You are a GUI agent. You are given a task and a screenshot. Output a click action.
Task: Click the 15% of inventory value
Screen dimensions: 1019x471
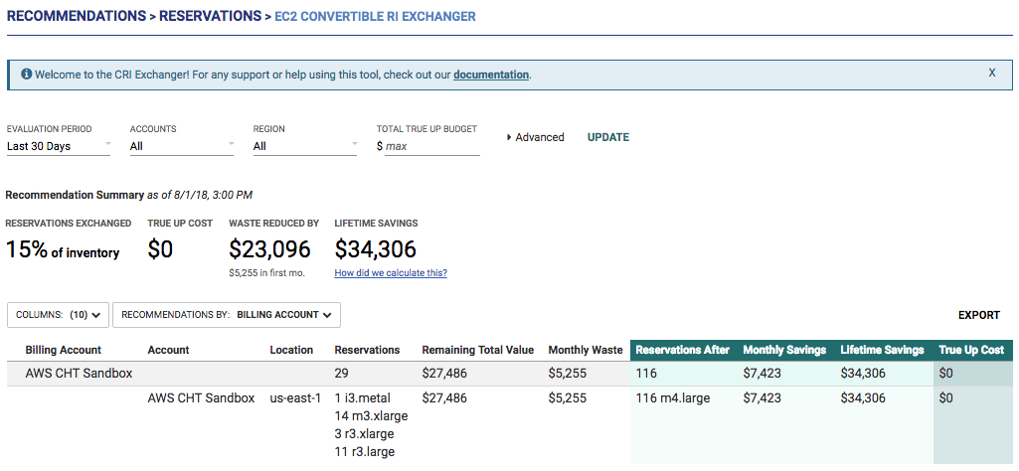[x=63, y=250]
